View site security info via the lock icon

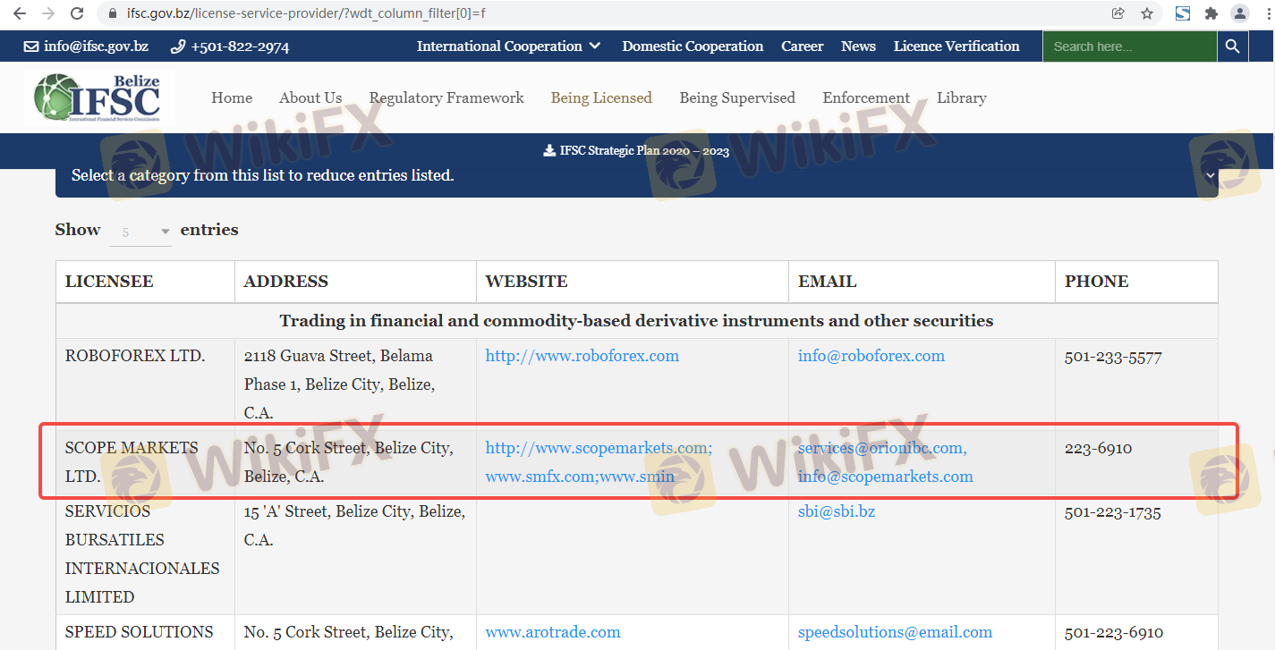113,14
